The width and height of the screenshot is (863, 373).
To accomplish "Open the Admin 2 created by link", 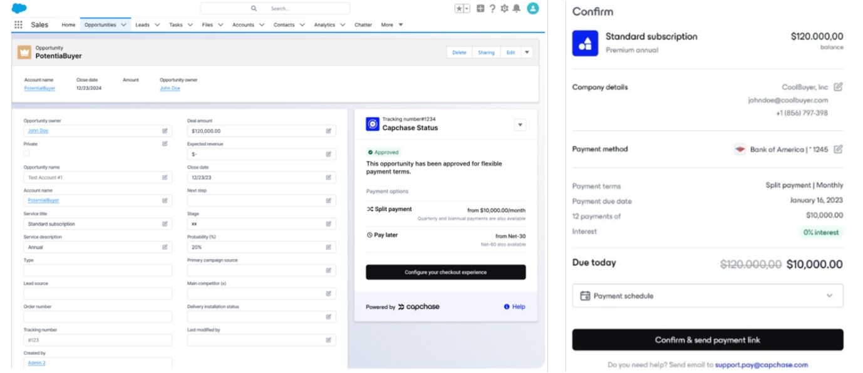I will pos(37,363).
